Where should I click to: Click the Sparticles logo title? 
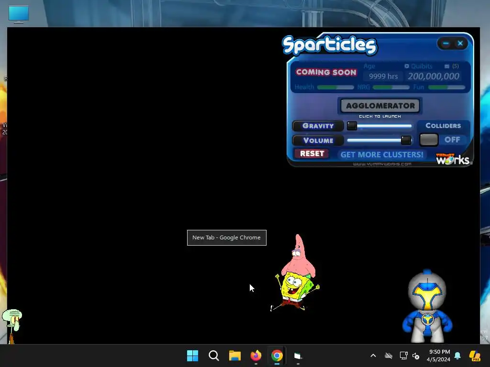coord(330,45)
